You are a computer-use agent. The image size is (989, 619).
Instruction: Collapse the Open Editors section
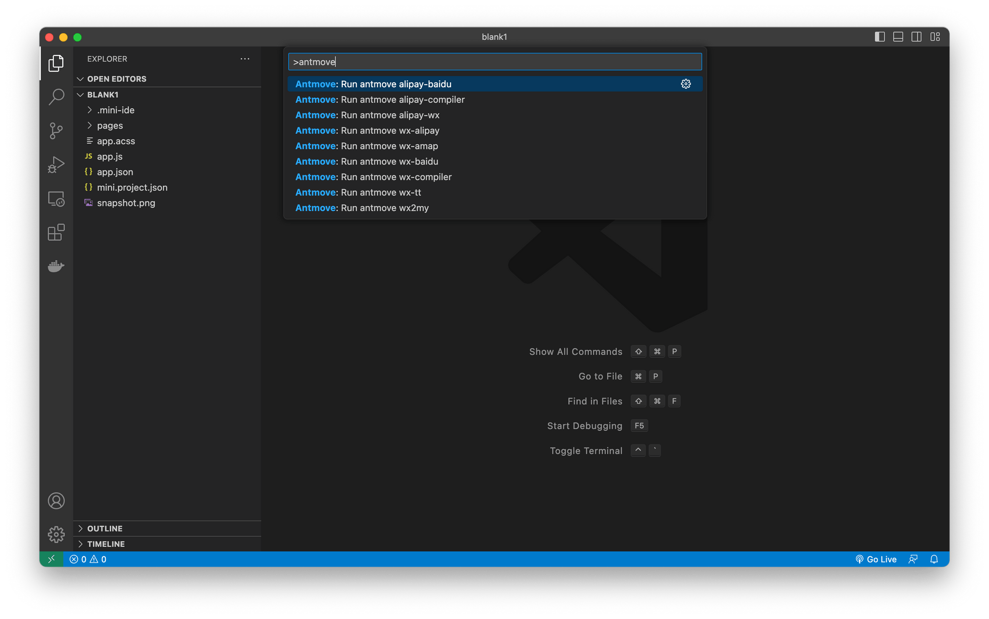[168, 79]
